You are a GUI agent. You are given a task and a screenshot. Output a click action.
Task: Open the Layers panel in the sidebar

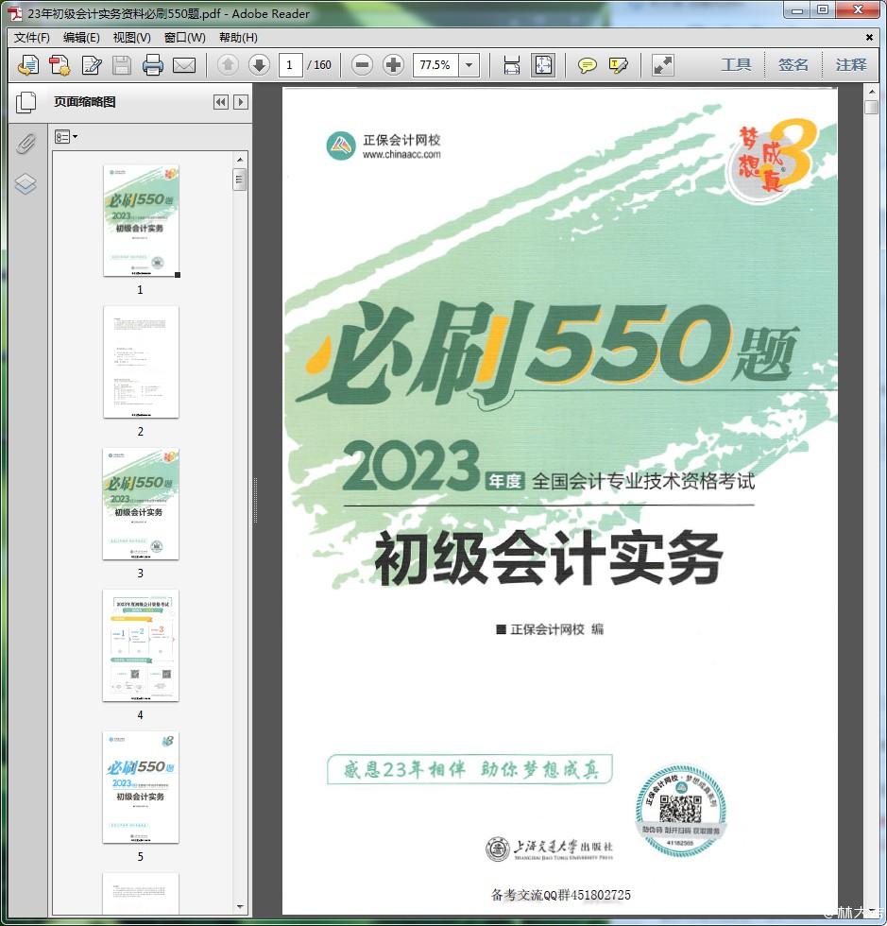26,183
